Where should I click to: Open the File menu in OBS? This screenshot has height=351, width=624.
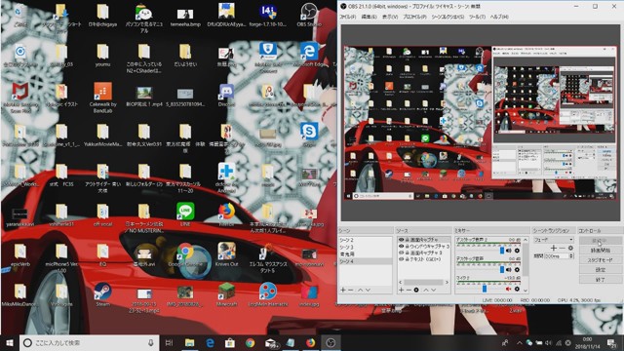pos(347,18)
